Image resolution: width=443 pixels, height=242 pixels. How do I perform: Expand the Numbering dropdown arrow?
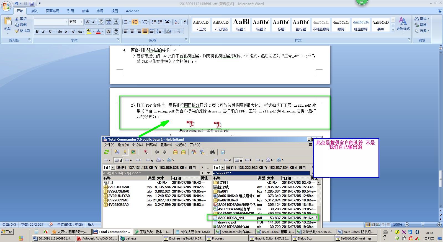pyautogui.click(x=140, y=22)
